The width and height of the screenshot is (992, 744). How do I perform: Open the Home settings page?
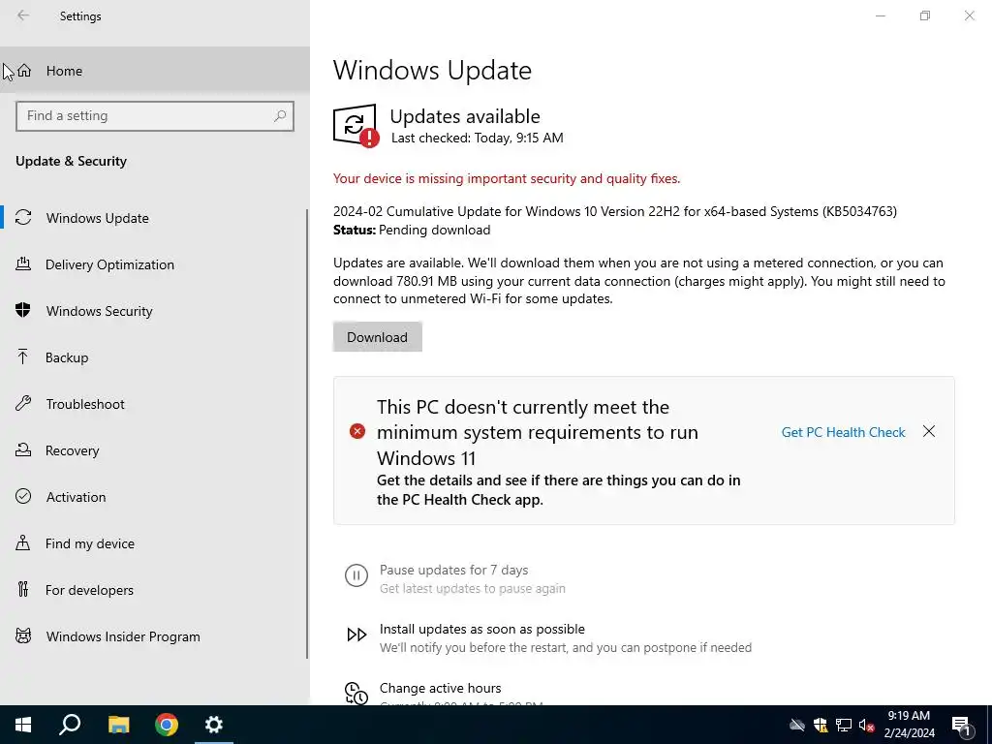pyautogui.click(x=155, y=70)
